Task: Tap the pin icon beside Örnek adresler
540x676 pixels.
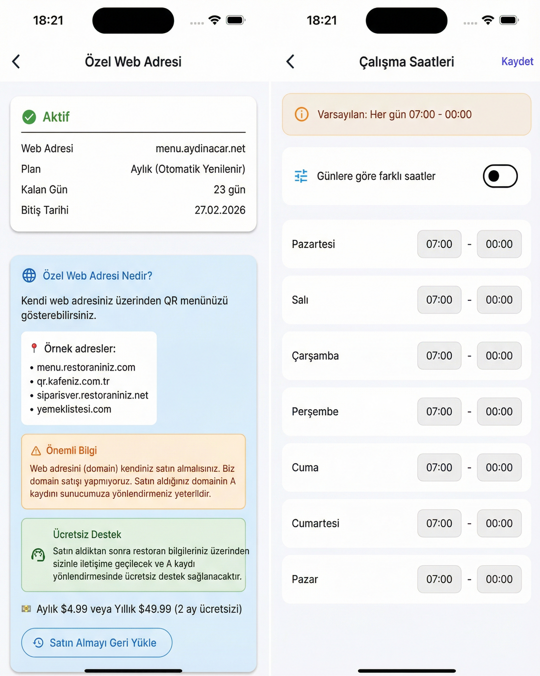Action: [x=34, y=348]
